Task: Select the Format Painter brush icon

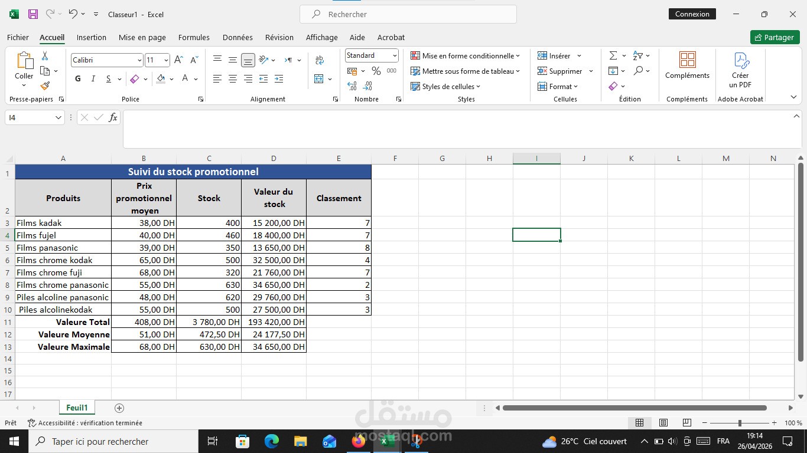Action: (x=45, y=86)
